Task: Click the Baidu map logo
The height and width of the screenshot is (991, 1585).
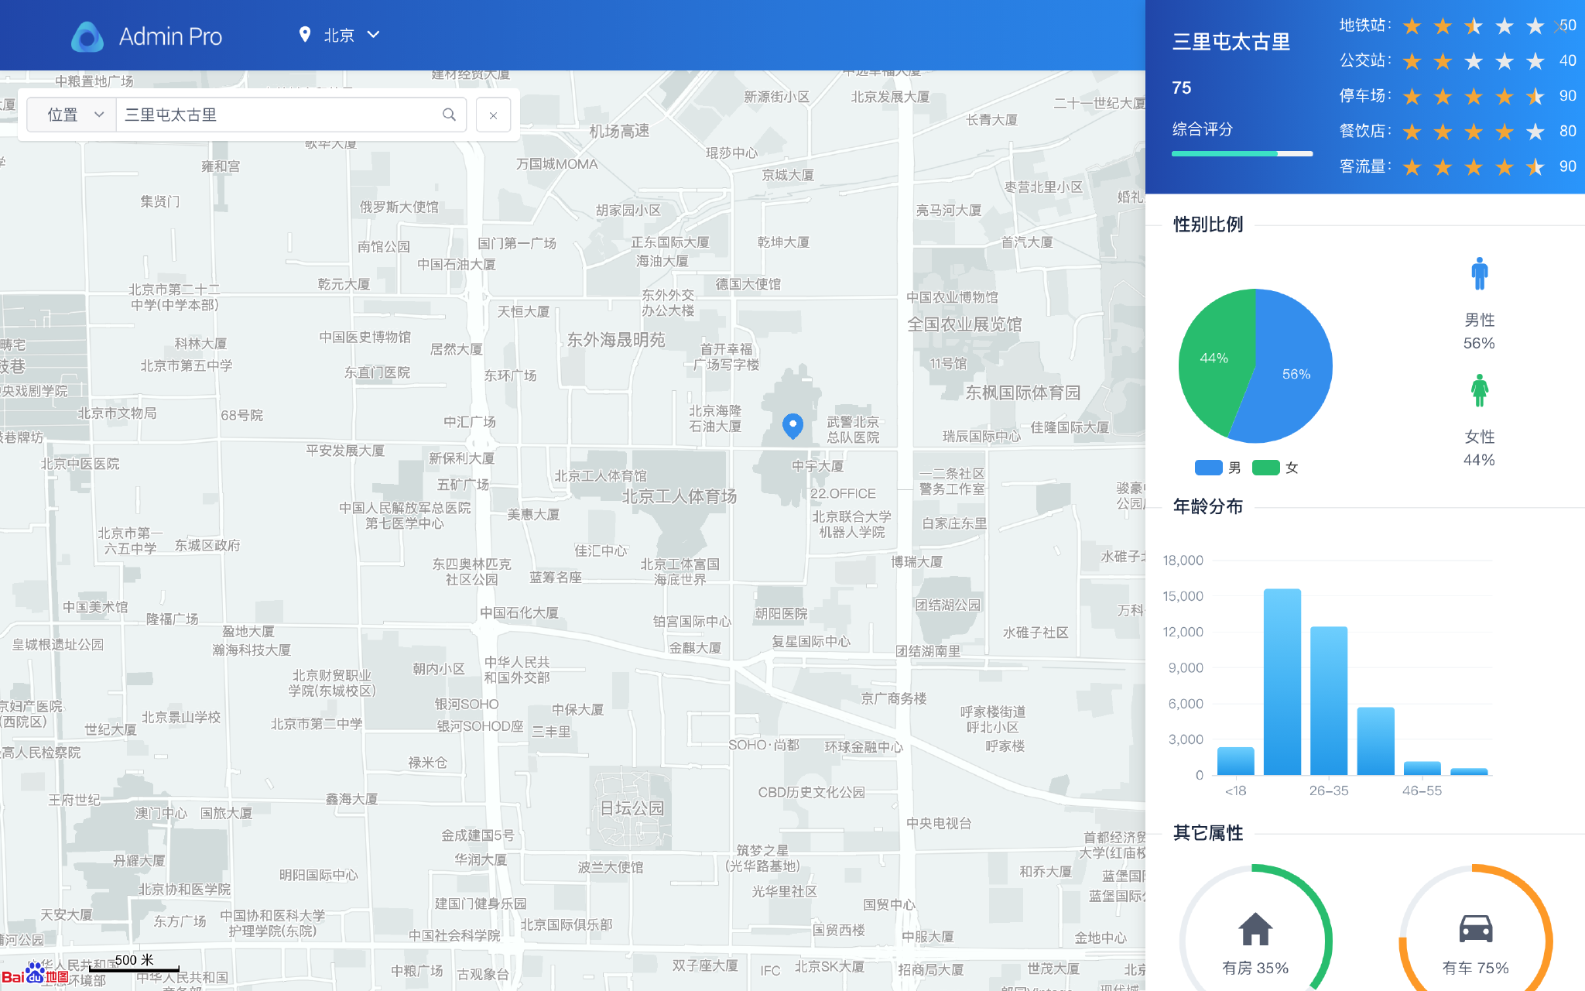Action: pos(36,974)
